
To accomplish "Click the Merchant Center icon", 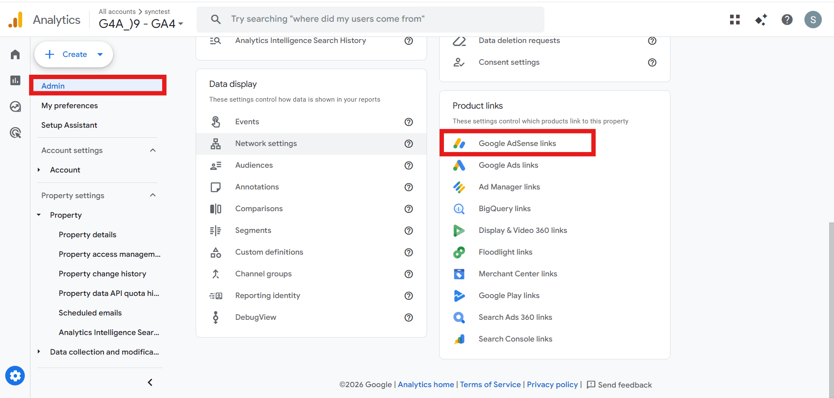I will [x=459, y=274].
